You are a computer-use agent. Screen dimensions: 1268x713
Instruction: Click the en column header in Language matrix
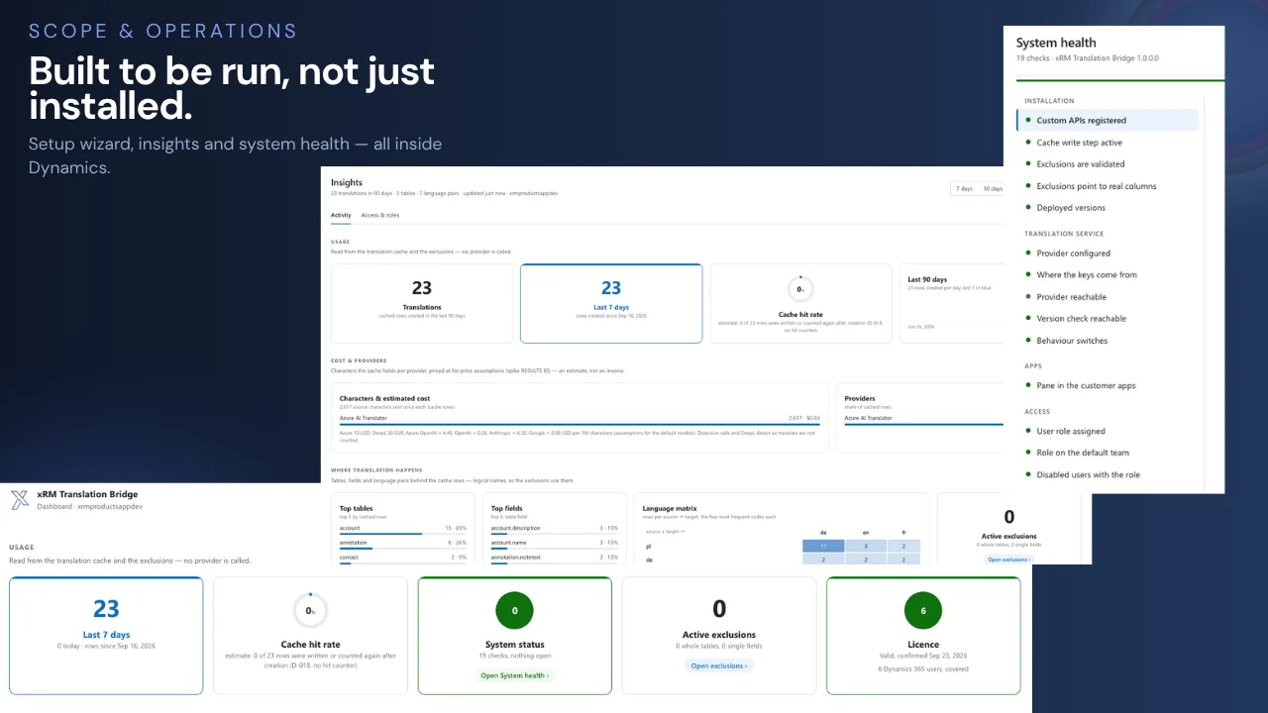(864, 532)
